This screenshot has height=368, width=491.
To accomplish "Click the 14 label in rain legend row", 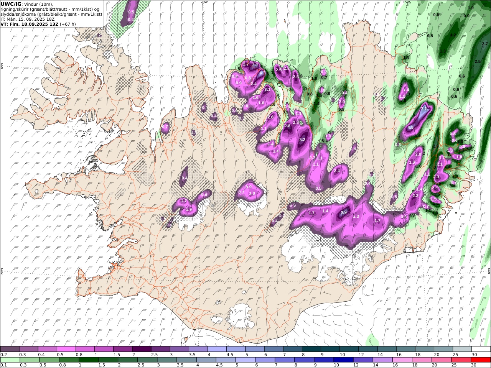I will pyautogui.click(x=376, y=365).
